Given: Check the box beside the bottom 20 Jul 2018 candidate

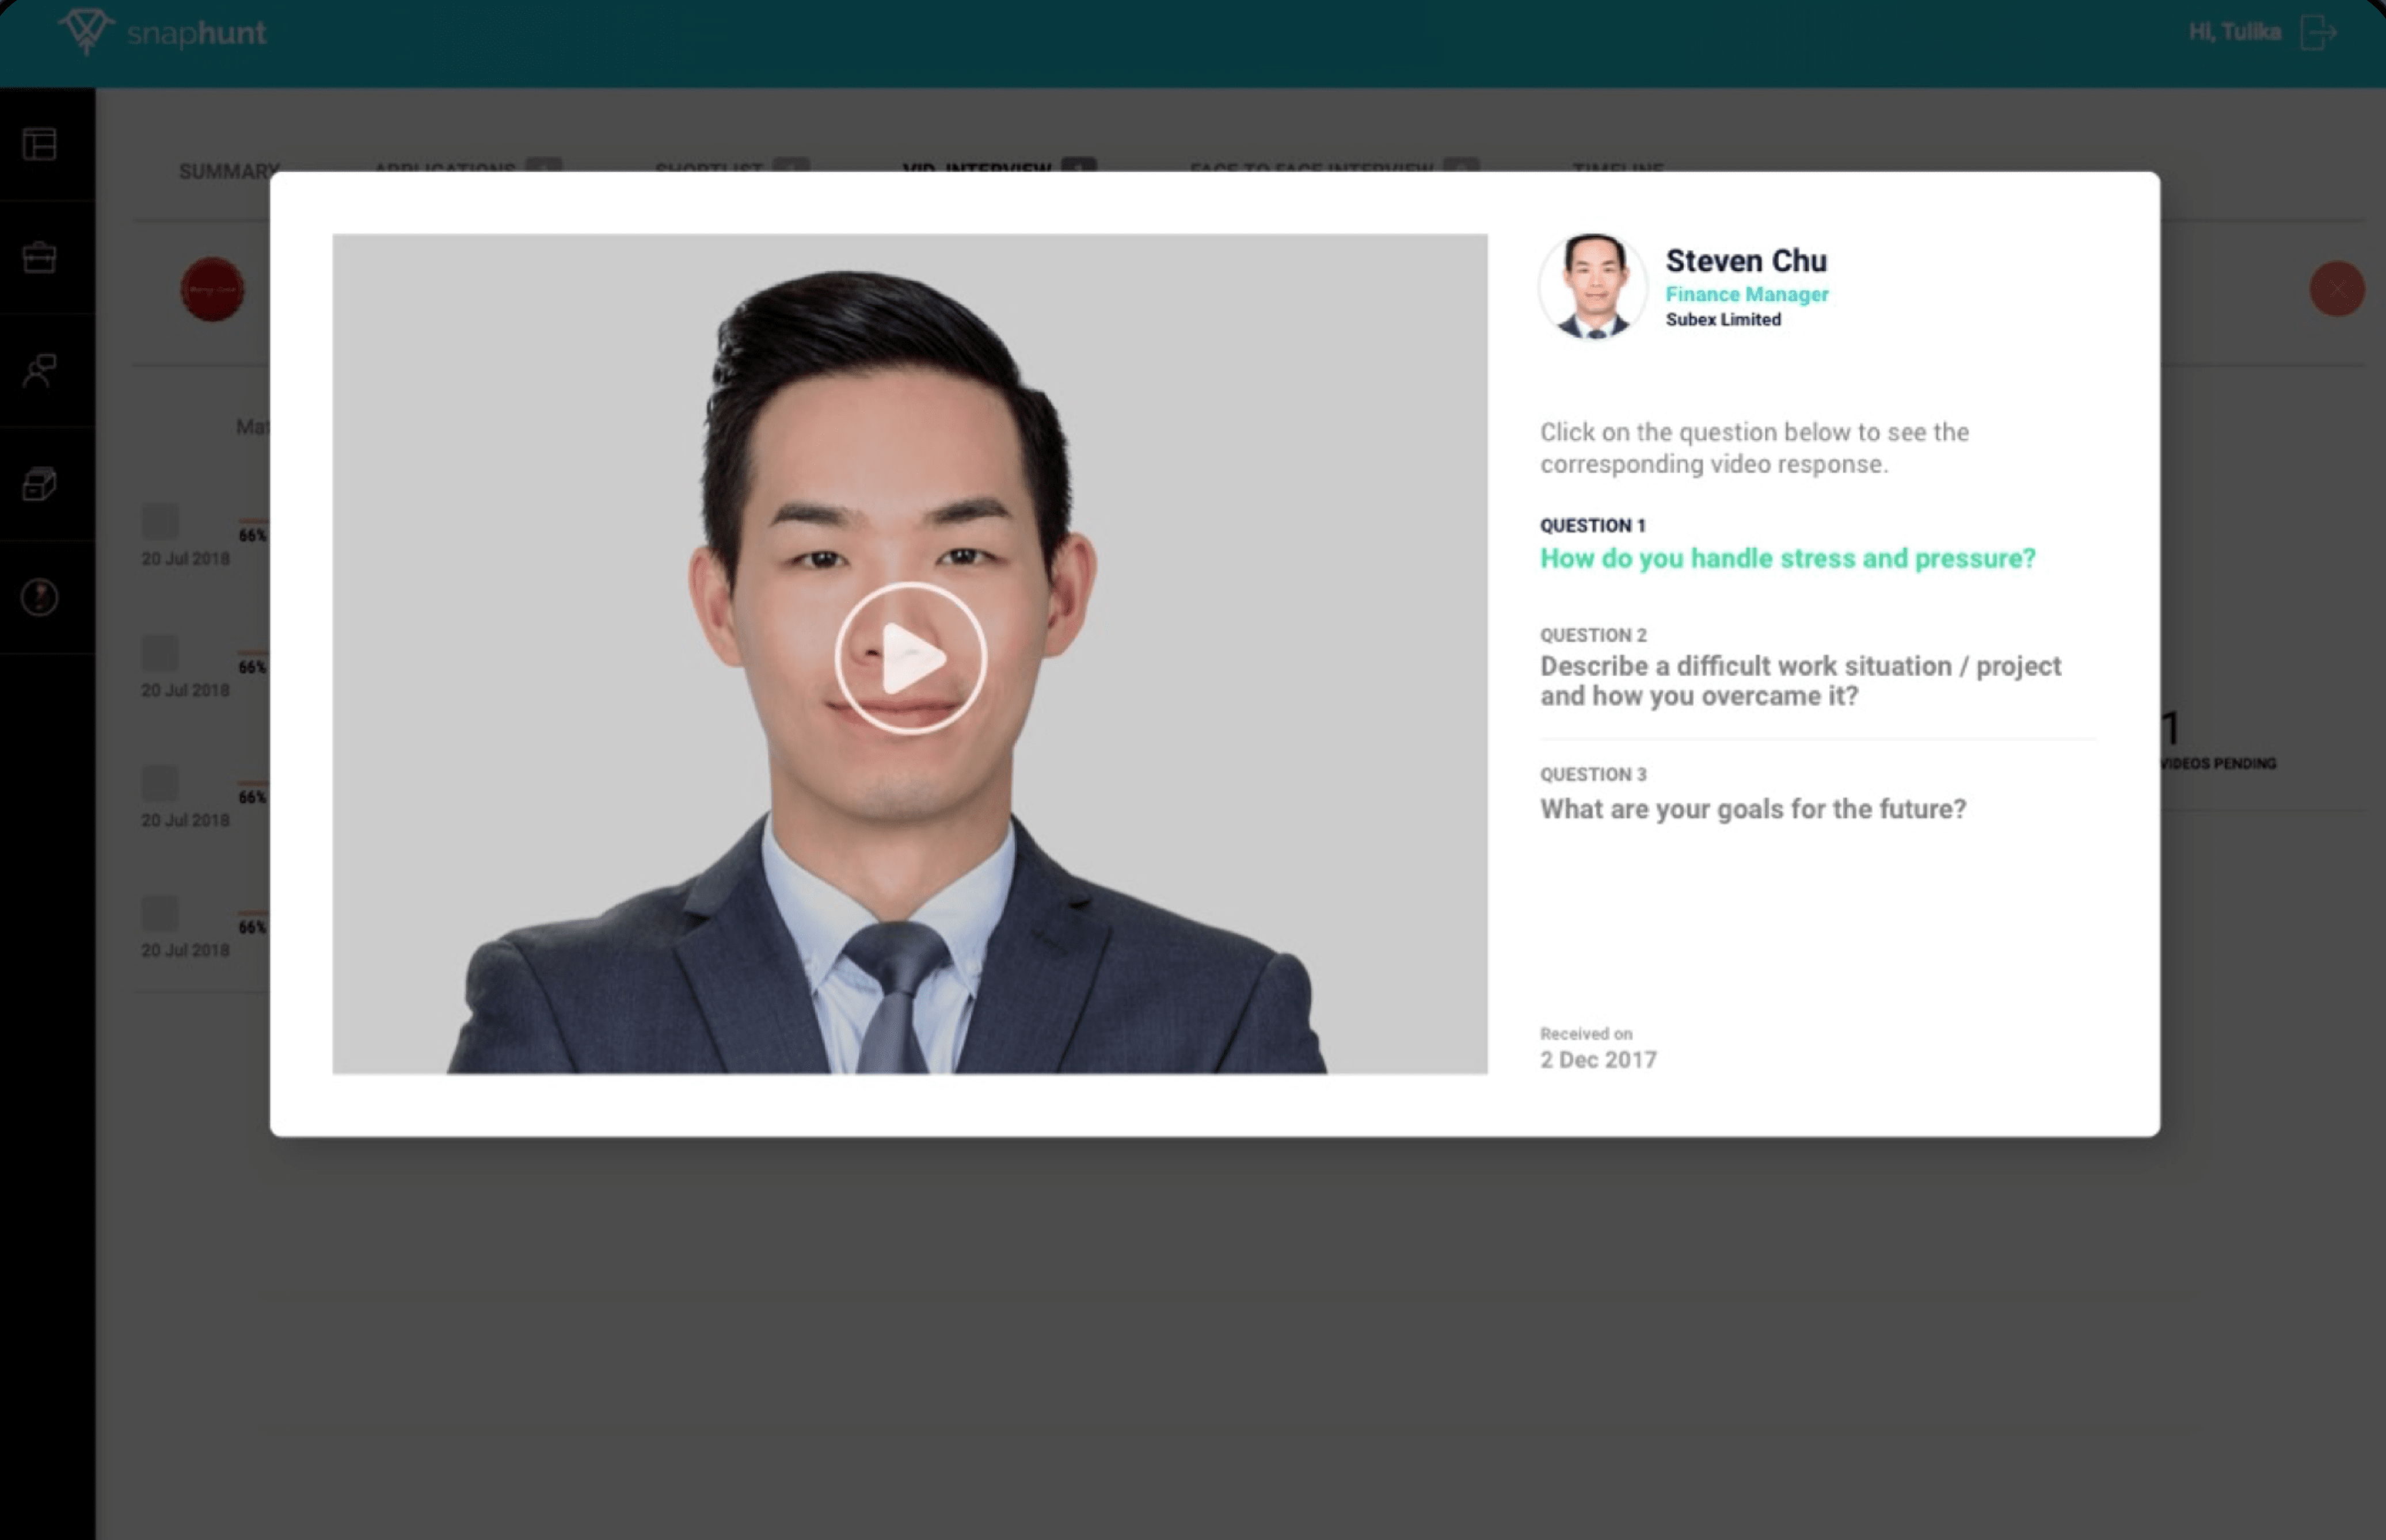Looking at the screenshot, I should click(x=160, y=915).
